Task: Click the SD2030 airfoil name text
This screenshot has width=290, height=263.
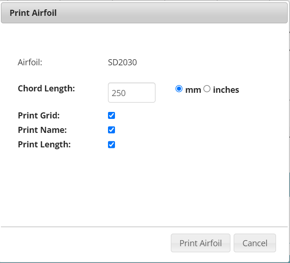Action: (x=122, y=62)
